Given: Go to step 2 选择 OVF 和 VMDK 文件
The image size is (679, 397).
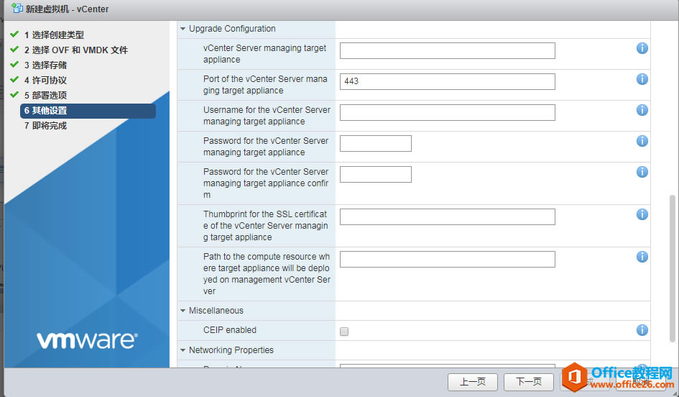Looking at the screenshot, I should tap(75, 50).
